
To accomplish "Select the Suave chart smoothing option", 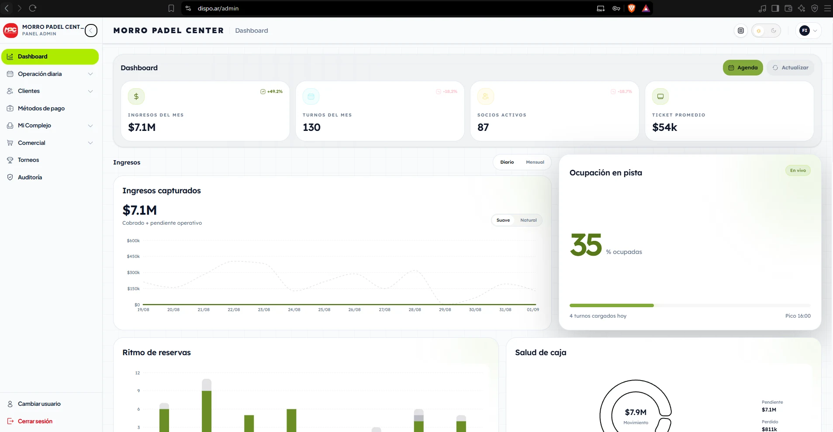I will 503,220.
